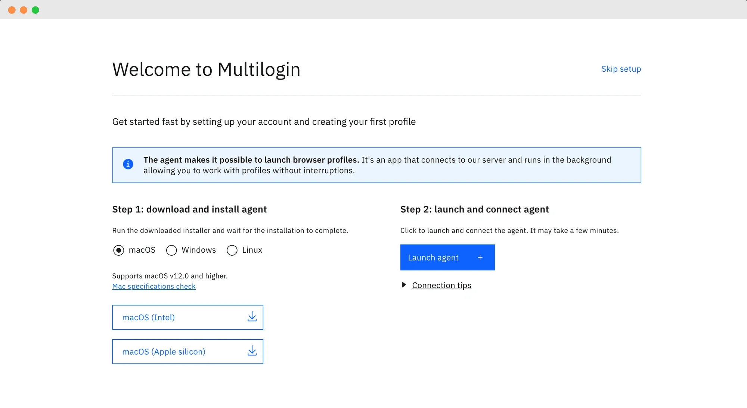Select the Windows operating system option
747x408 pixels.
pos(171,250)
